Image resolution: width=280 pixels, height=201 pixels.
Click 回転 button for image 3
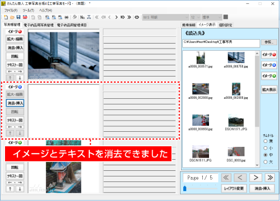(15, 167)
